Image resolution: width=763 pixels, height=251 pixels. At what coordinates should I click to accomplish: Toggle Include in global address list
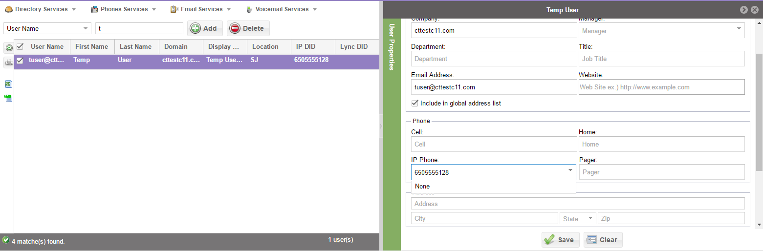tap(415, 103)
